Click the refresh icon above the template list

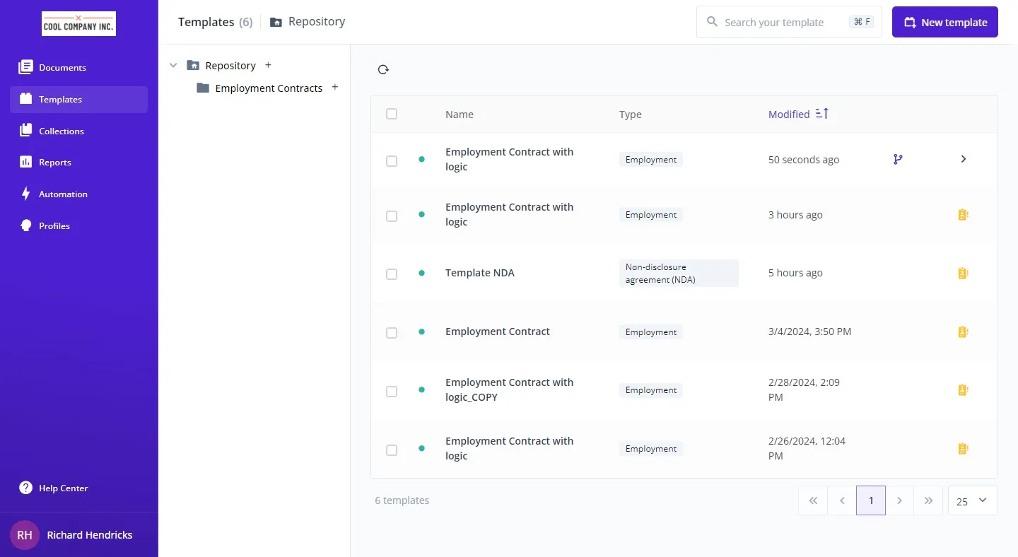[x=383, y=69]
